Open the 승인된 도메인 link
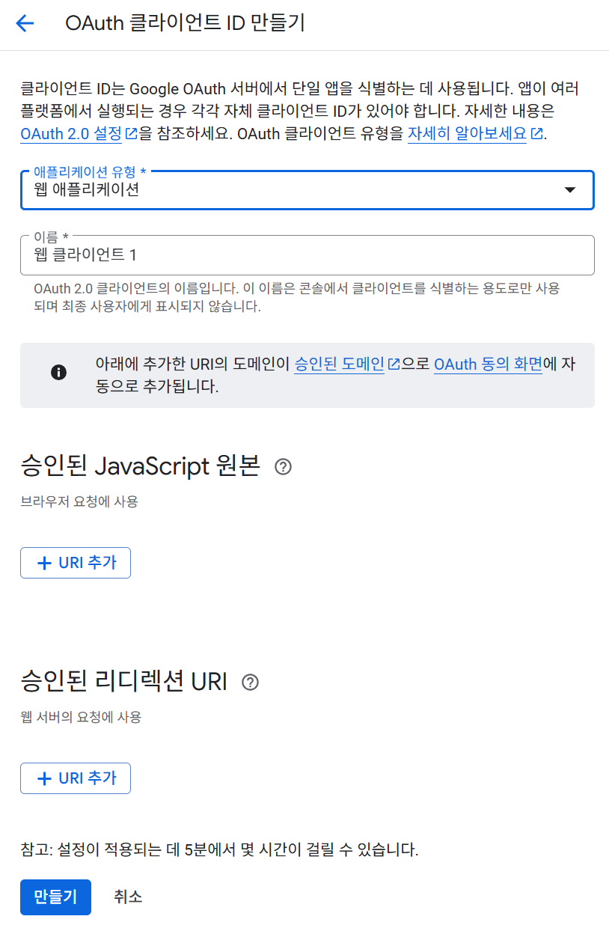This screenshot has height=940, width=609. click(x=347, y=364)
